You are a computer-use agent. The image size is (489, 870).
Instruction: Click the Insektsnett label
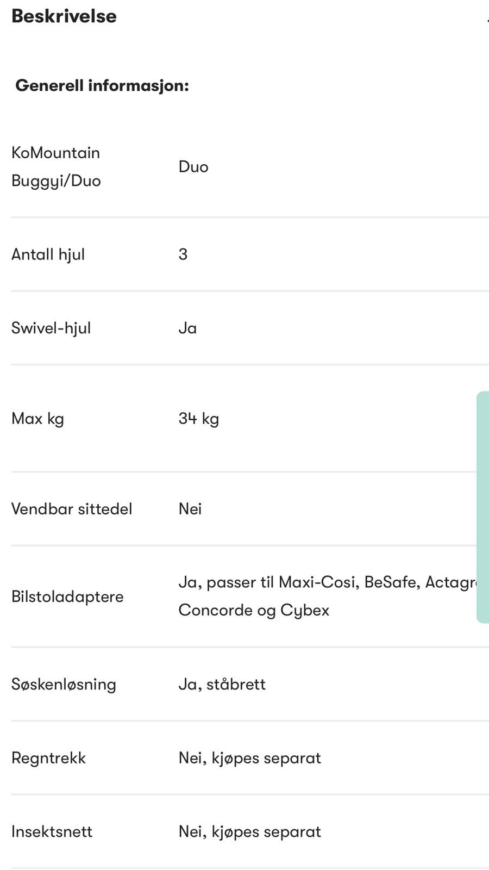click(52, 831)
